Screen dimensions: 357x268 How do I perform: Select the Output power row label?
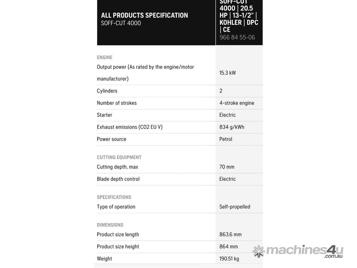point(145,73)
